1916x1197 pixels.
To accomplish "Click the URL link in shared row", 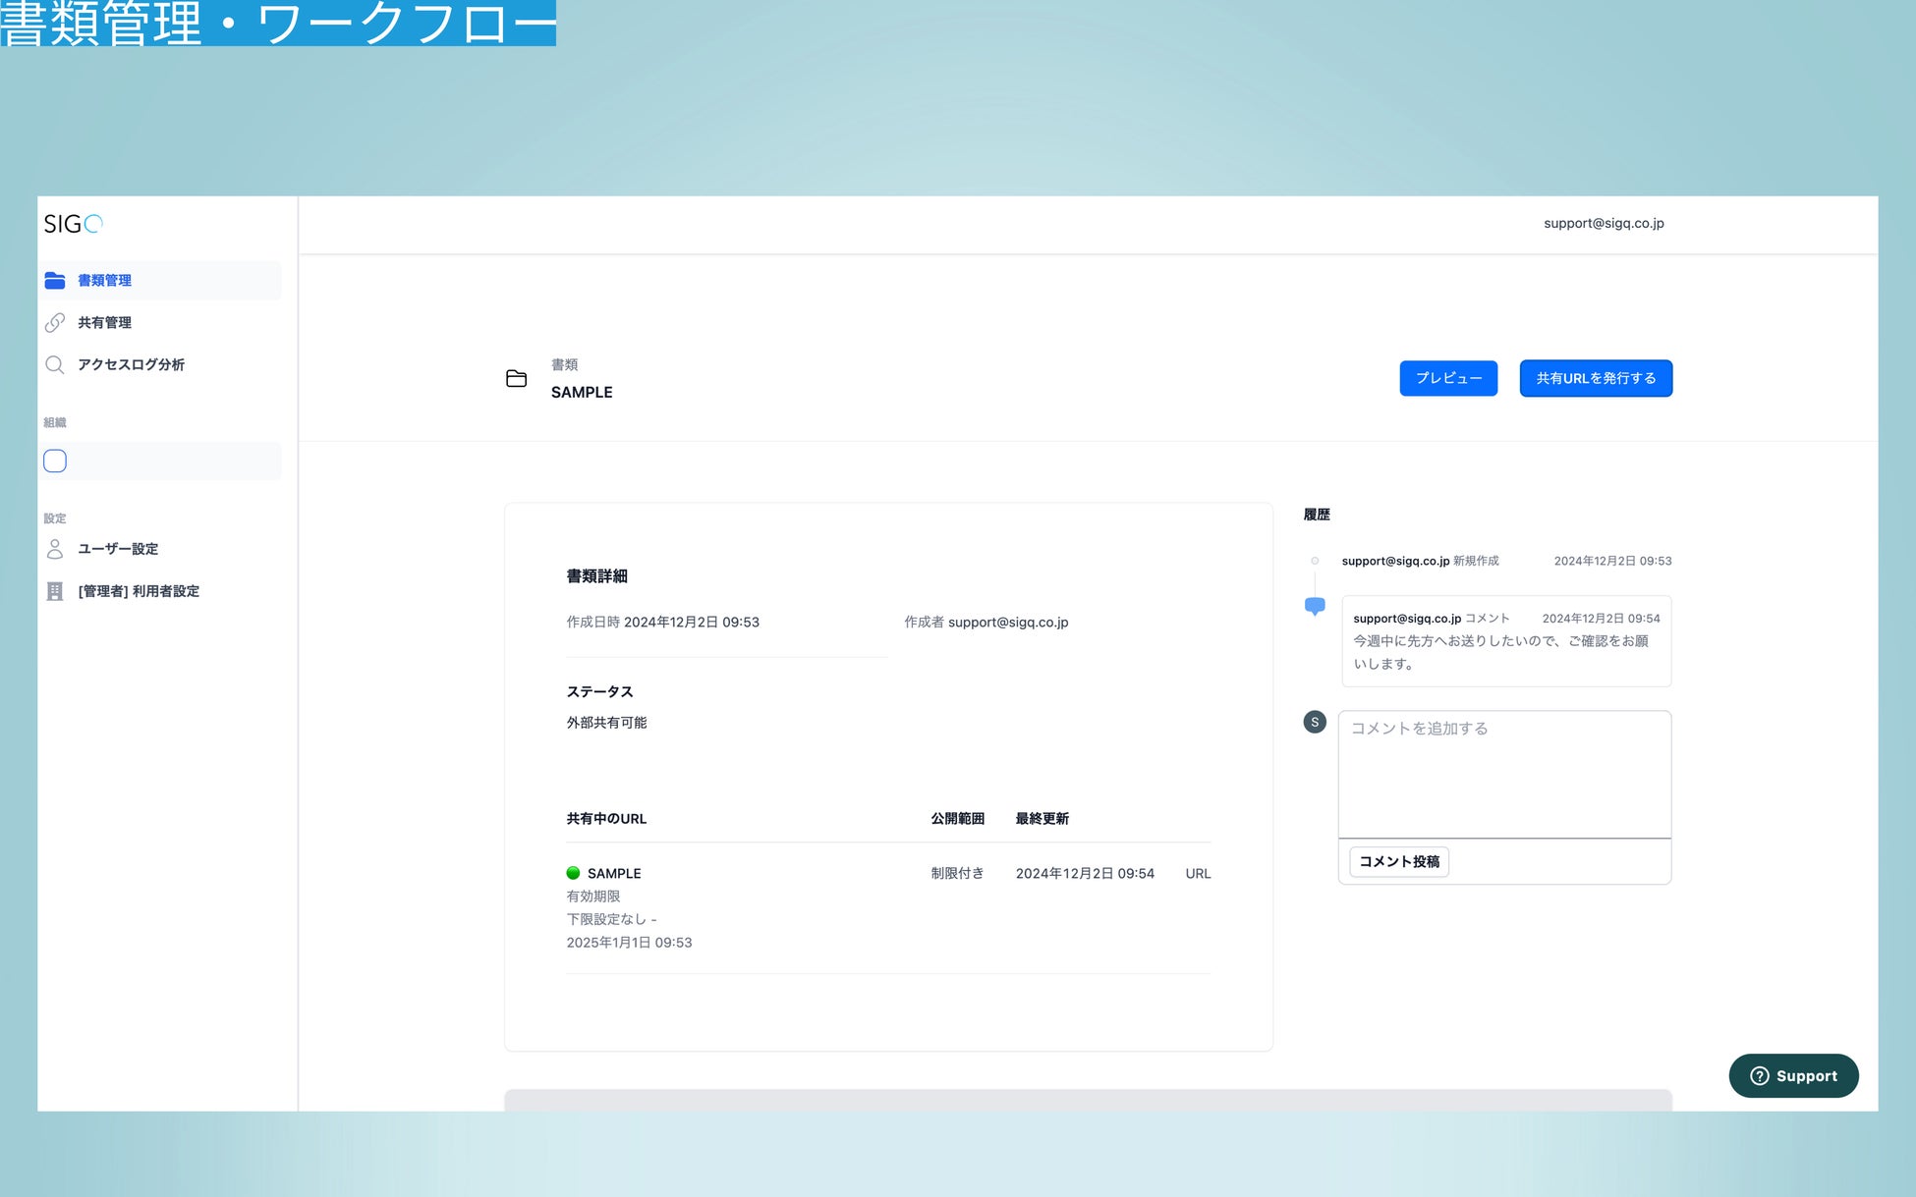I will click(1198, 874).
